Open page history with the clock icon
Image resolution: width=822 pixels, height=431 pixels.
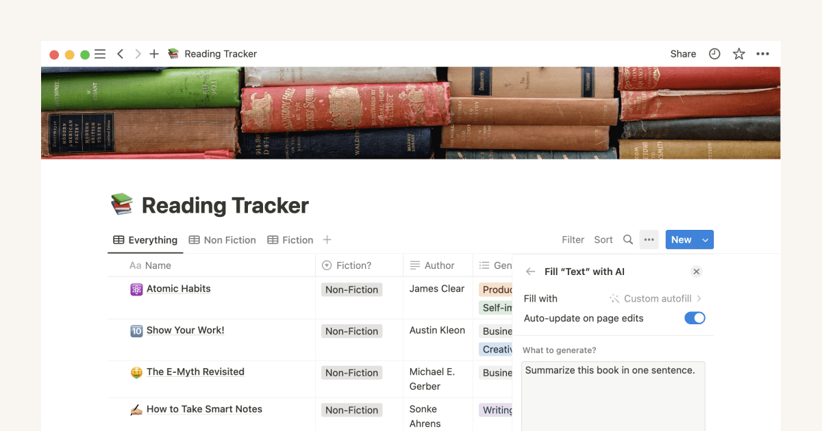[x=714, y=53]
